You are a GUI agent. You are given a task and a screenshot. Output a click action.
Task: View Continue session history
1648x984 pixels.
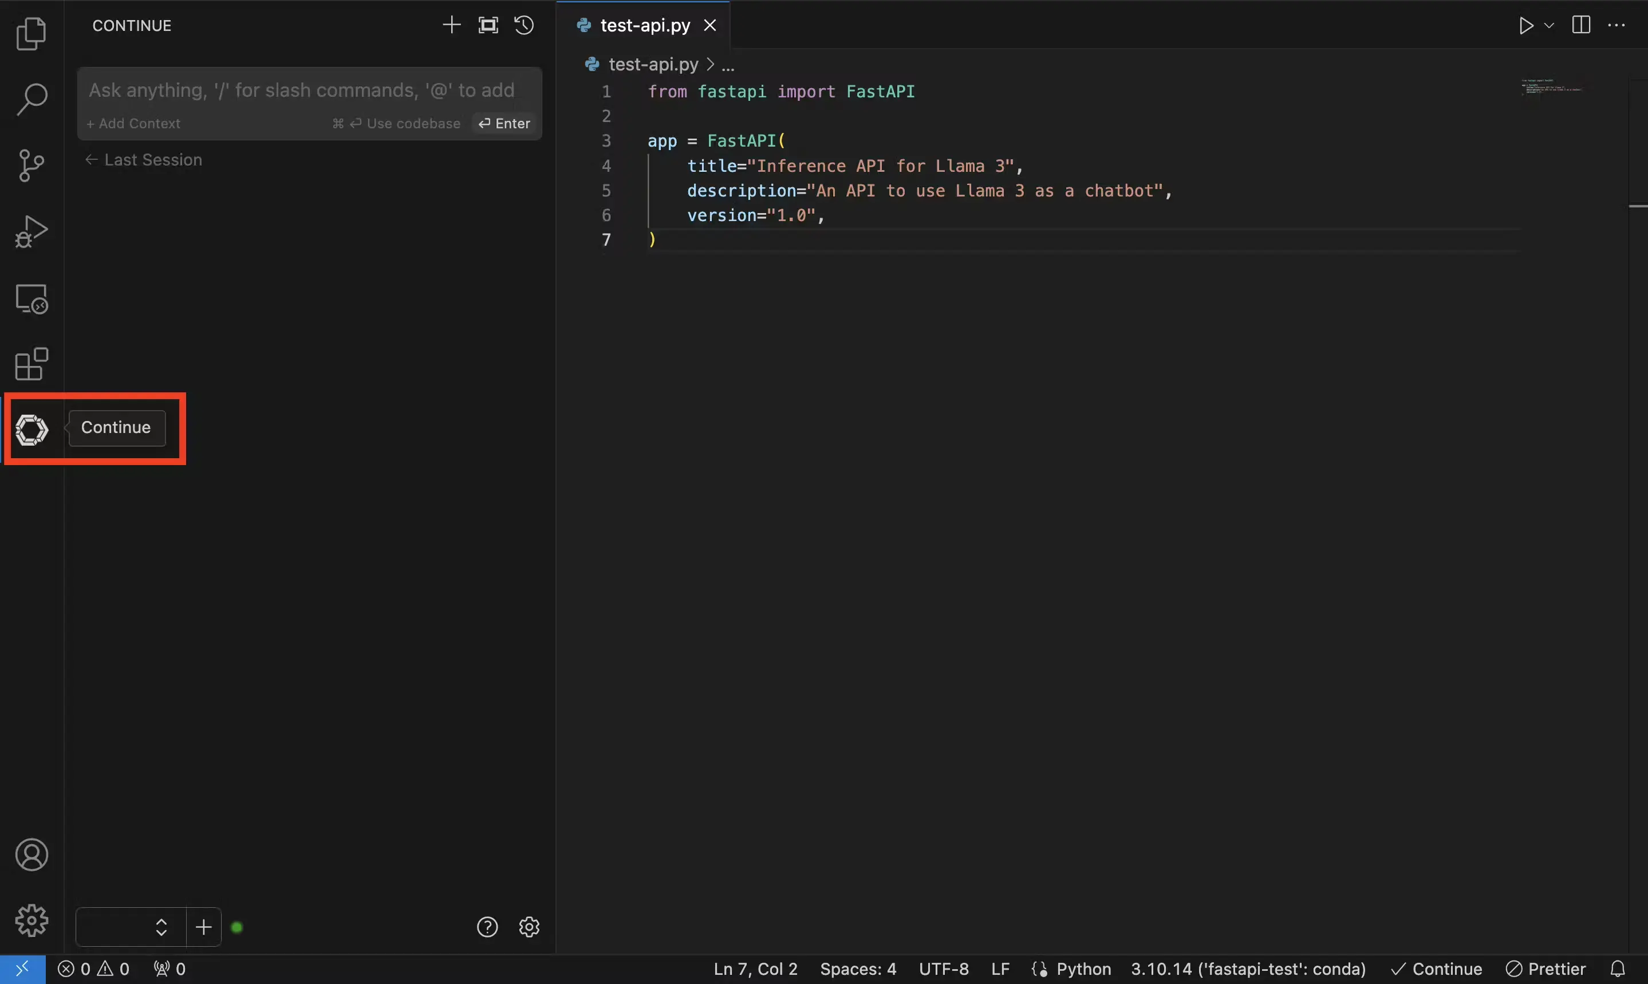(525, 25)
